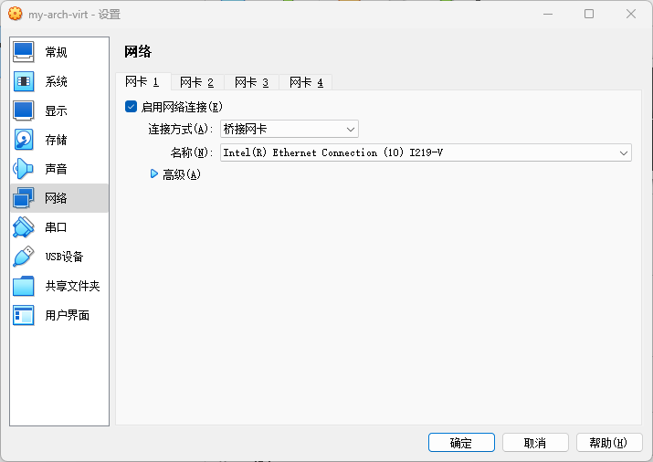Viewport: 653px width, 462px height.
Task: Click the 确定 button
Action: (x=461, y=443)
